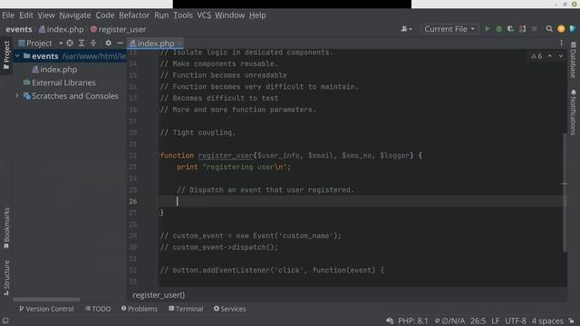580x326 pixels.
Task: Go to next highlighted error arrow
Action: (561, 56)
